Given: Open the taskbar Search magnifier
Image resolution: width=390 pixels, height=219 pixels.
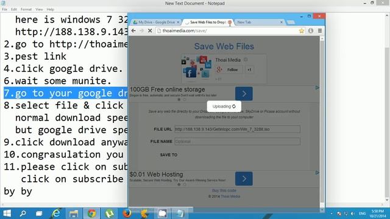Looking at the screenshot, I should click(23, 214).
